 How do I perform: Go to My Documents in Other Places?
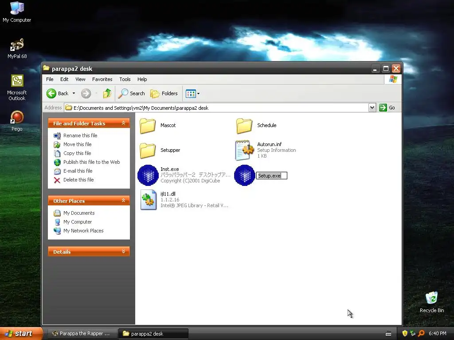coord(74,213)
